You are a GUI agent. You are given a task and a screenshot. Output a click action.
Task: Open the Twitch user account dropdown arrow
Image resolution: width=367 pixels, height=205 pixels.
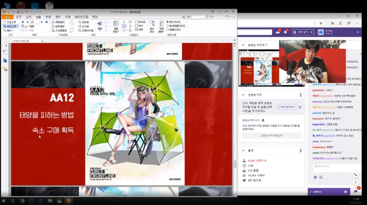point(358,32)
